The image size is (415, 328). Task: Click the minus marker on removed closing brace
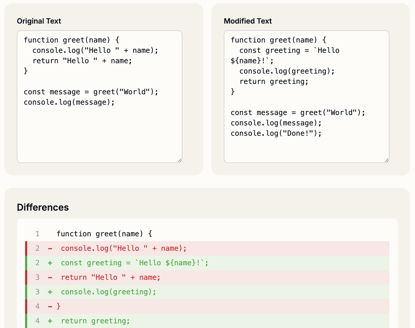[x=50, y=306]
